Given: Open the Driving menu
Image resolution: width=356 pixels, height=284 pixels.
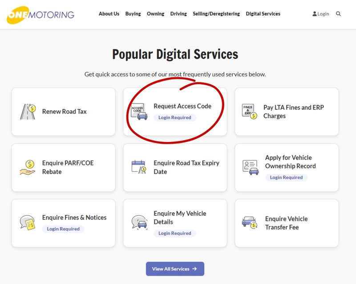Looking at the screenshot, I should pyautogui.click(x=178, y=14).
